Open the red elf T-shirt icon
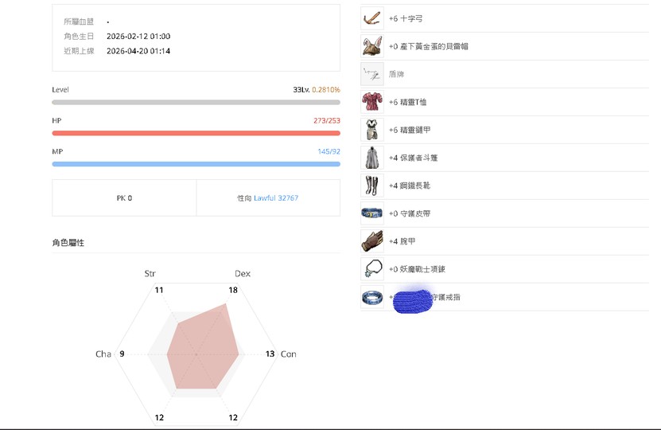The height and width of the screenshot is (430, 661). pos(372,102)
